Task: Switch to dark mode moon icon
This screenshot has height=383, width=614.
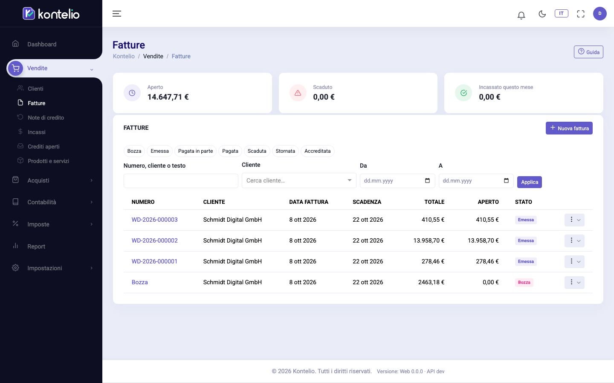Action: [x=542, y=14]
